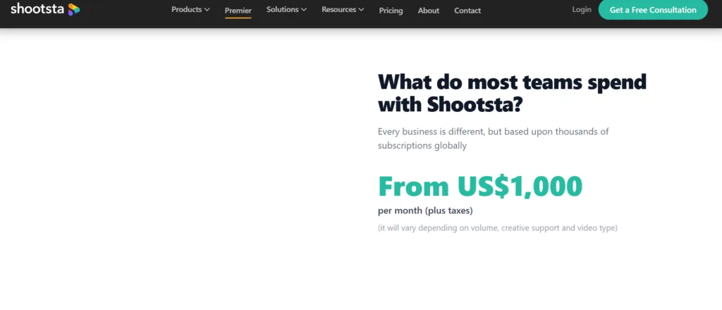722x310 pixels.
Task: Go to the Premier page
Action: coord(238,11)
